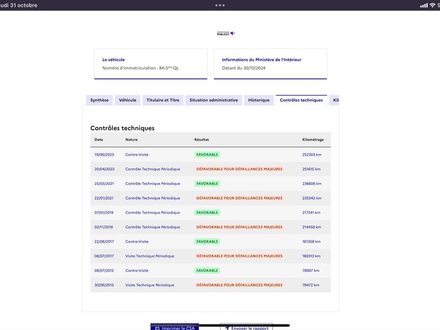Click the DÉFAVORABLE result for 22/01/2021
The height and width of the screenshot is (330, 440).
pyautogui.click(x=239, y=198)
